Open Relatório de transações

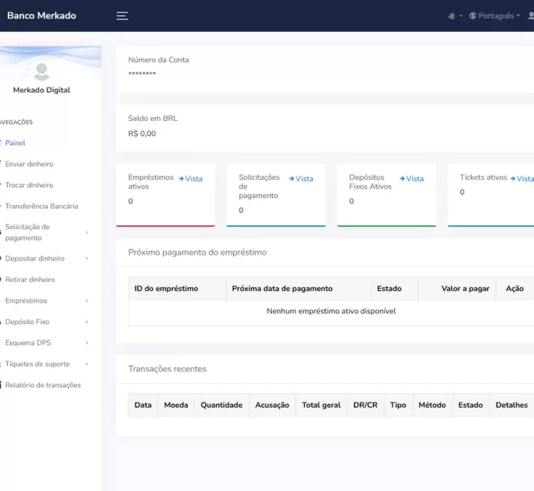point(43,385)
